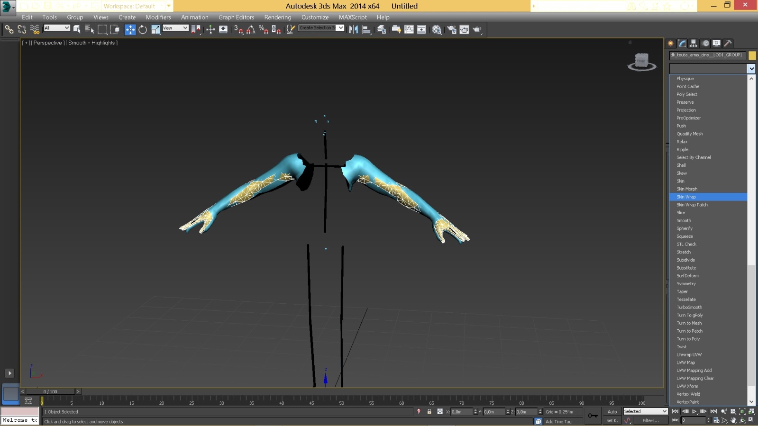Open the Rendering menu
758x426 pixels.
tap(278, 17)
